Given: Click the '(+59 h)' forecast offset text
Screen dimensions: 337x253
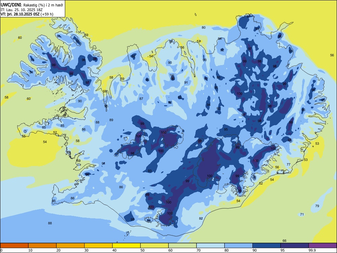Looking at the screenshot, I should [x=47, y=14].
